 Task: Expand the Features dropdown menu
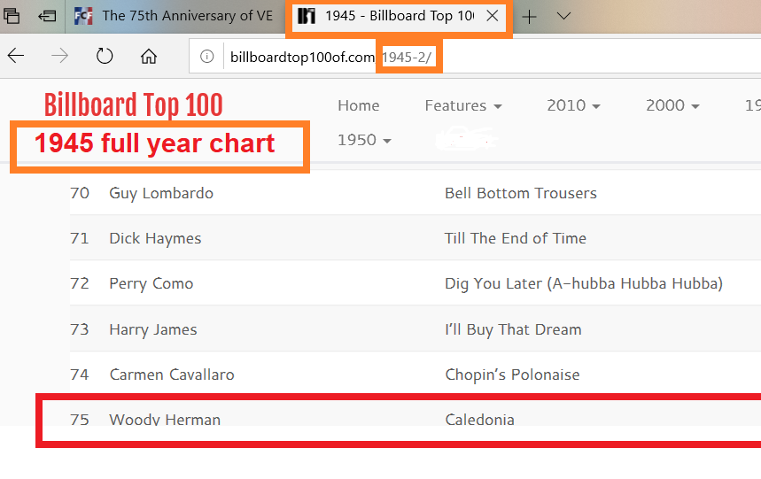(463, 105)
